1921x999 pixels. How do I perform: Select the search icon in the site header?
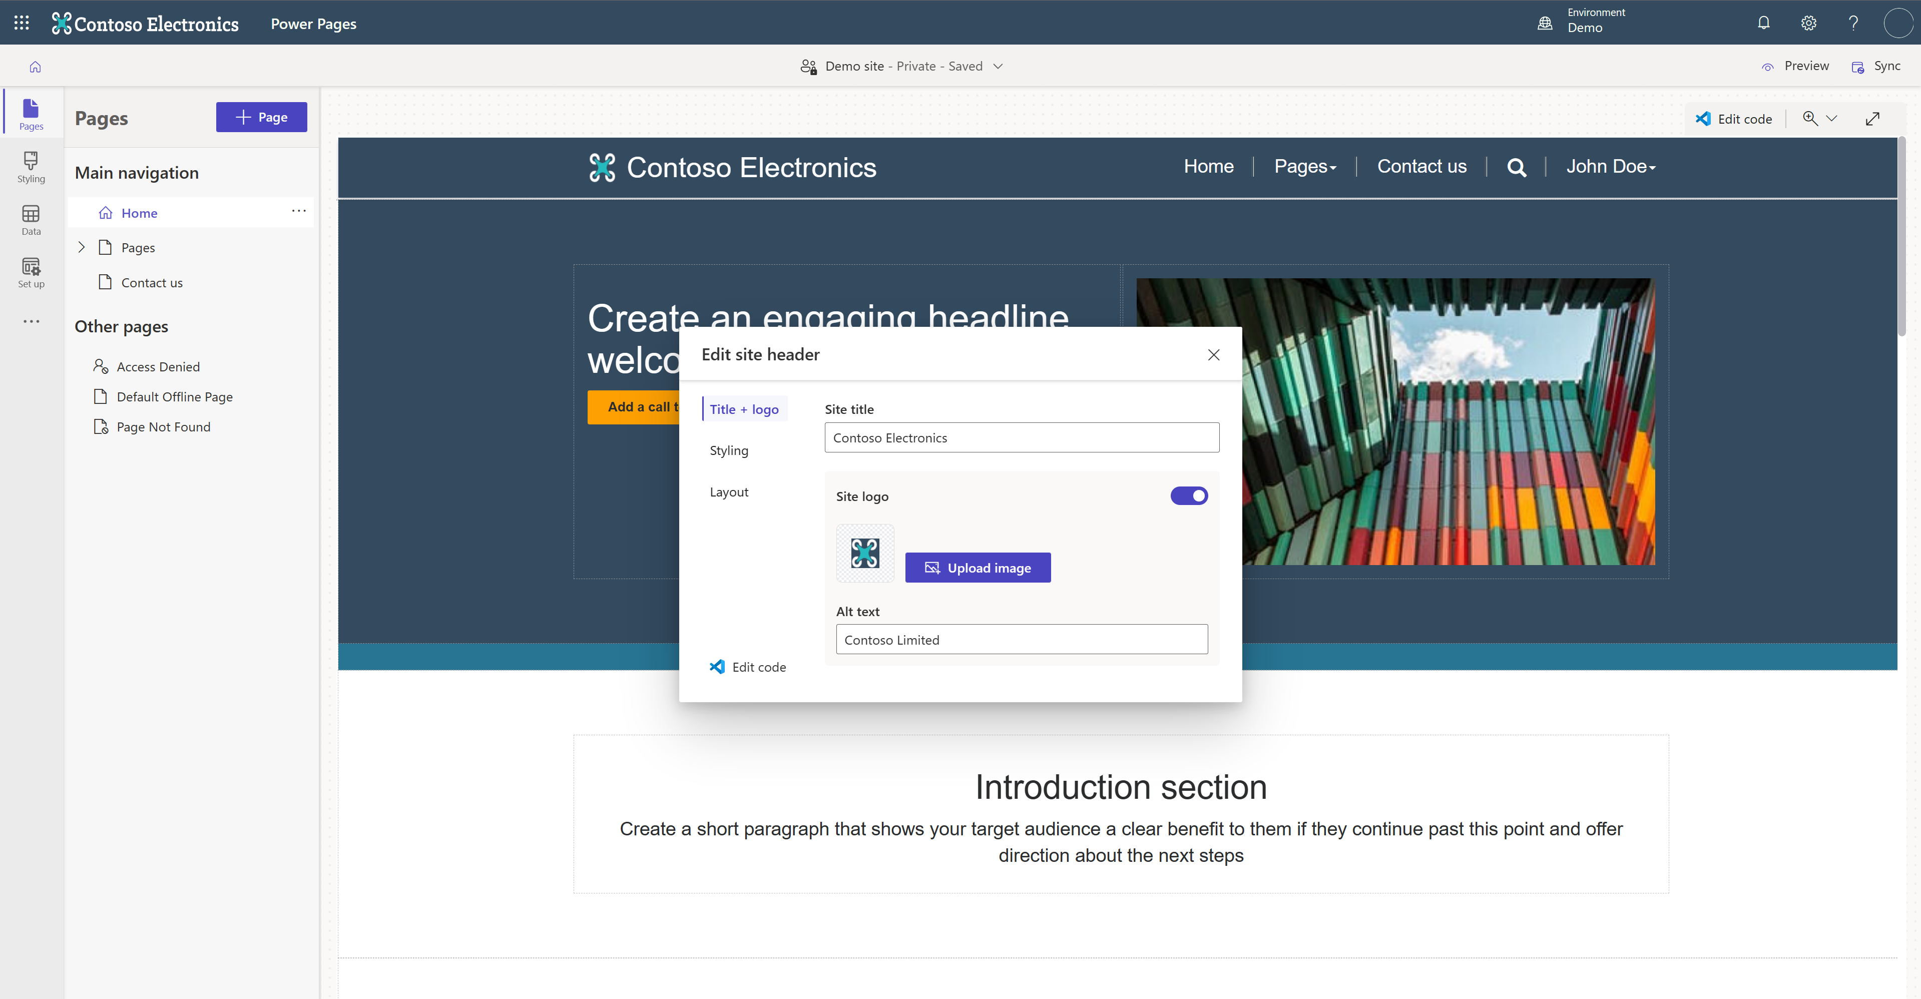[1516, 167]
